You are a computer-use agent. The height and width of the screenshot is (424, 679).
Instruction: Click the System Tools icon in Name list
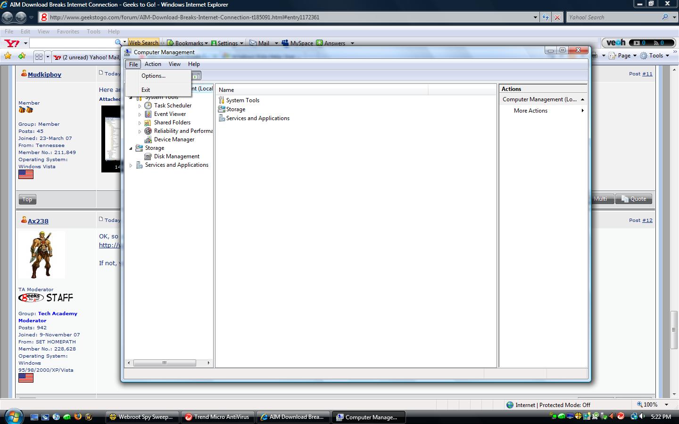(x=222, y=100)
